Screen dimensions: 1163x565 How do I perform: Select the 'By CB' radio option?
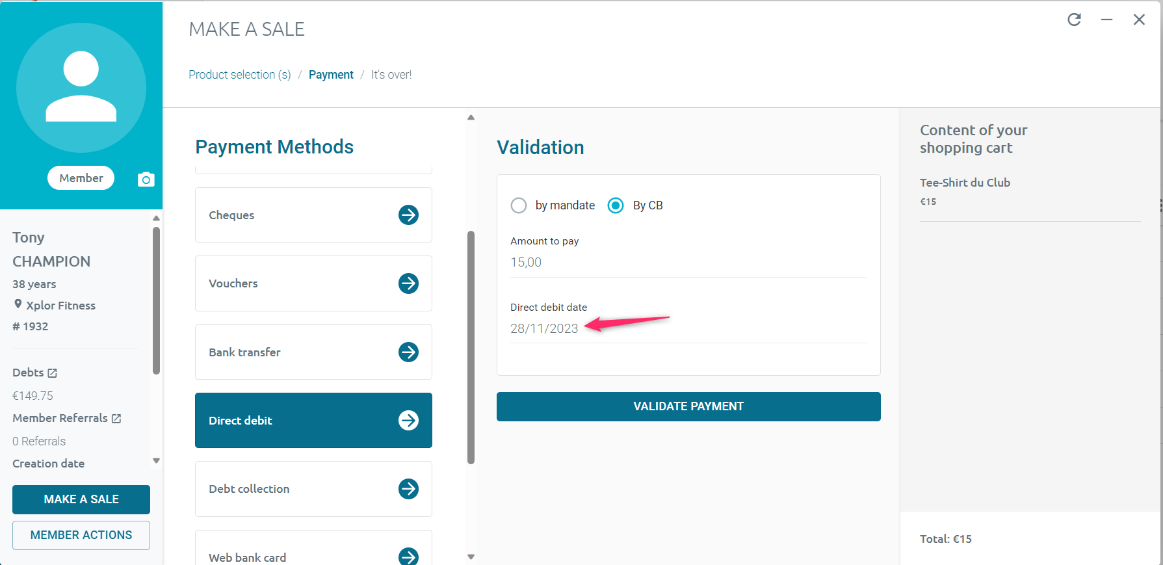[615, 205]
